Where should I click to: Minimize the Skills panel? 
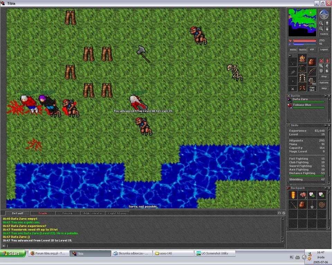tap(326, 125)
